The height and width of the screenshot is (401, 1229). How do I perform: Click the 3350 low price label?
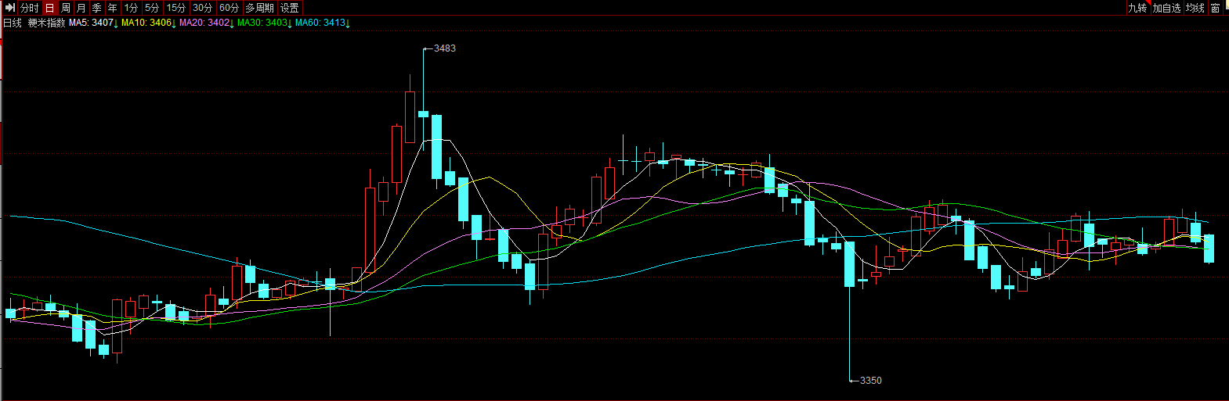click(871, 381)
